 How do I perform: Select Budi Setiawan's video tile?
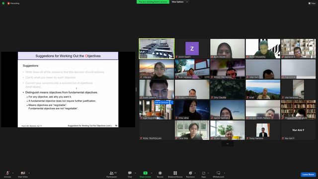tap(192, 69)
